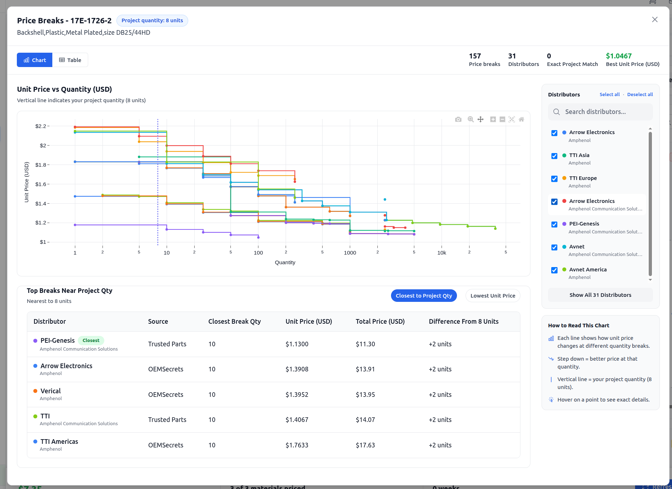Click the Select all distributors link
The width and height of the screenshot is (672, 489).
coord(610,95)
